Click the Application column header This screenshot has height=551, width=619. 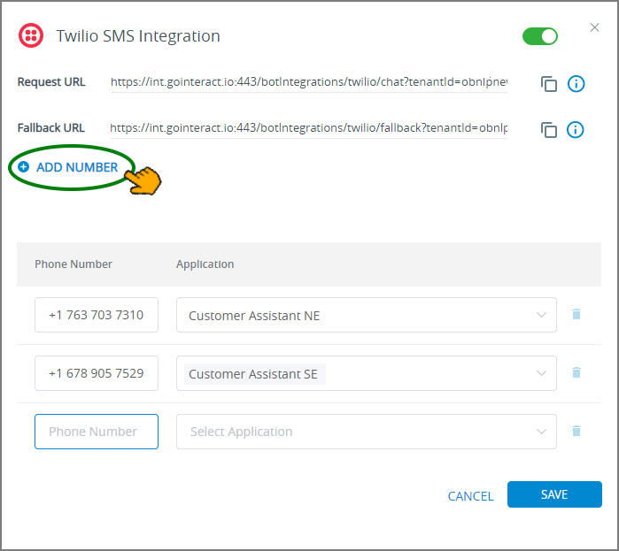(205, 264)
